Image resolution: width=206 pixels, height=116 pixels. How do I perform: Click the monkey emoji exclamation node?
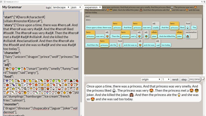click(x=188, y=37)
